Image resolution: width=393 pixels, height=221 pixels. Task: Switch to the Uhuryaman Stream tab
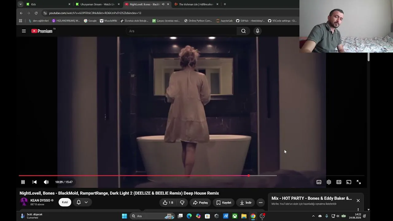point(97,4)
